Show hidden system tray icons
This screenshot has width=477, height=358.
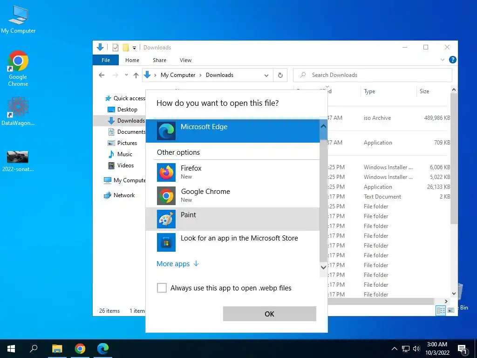coord(394,349)
